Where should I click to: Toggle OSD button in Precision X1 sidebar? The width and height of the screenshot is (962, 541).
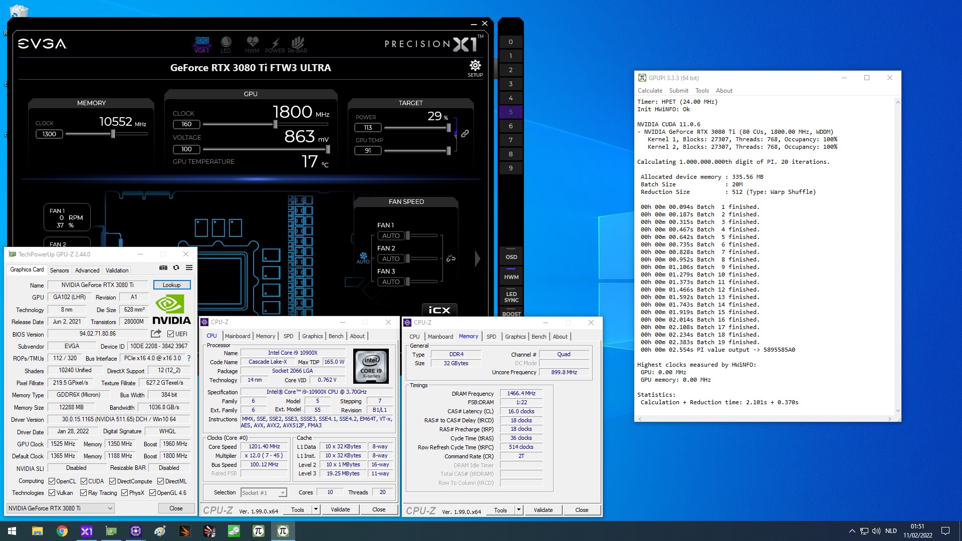tap(511, 255)
